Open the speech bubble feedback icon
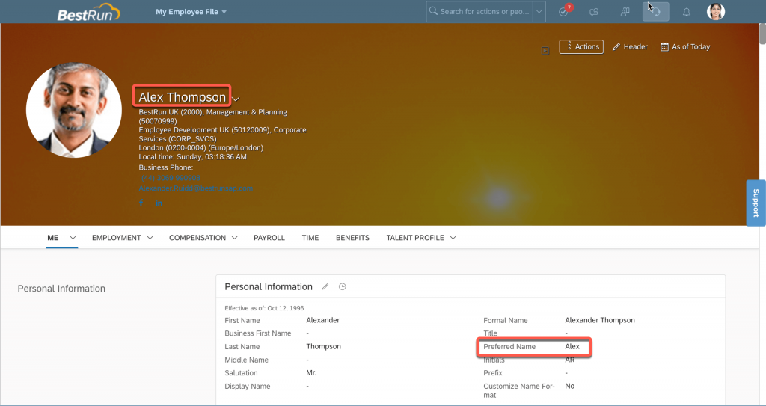The height and width of the screenshot is (406, 766). coord(594,12)
